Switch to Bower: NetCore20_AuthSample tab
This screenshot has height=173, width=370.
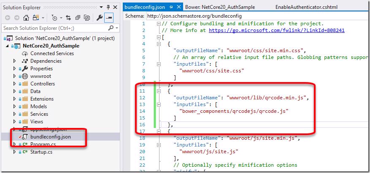[220, 7]
